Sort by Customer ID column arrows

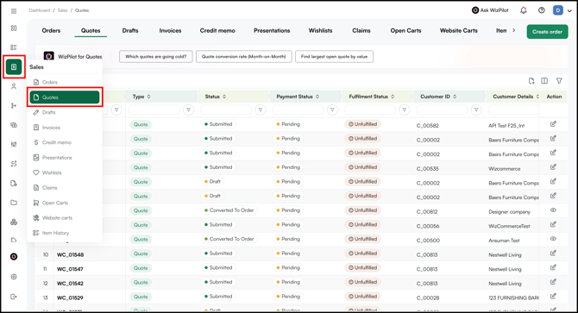[455, 97]
